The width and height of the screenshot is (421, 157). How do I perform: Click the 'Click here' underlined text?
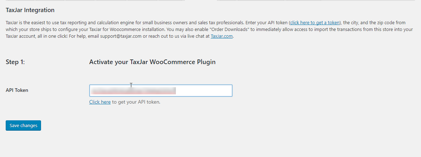point(100,102)
